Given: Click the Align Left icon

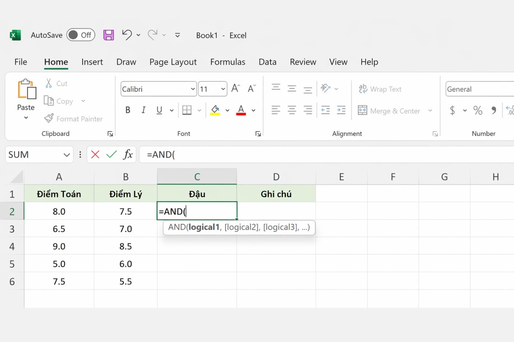Looking at the screenshot, I should tap(276, 110).
